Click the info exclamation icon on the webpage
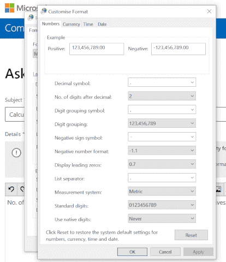The width and height of the screenshot is (226, 262). tap(16, 152)
